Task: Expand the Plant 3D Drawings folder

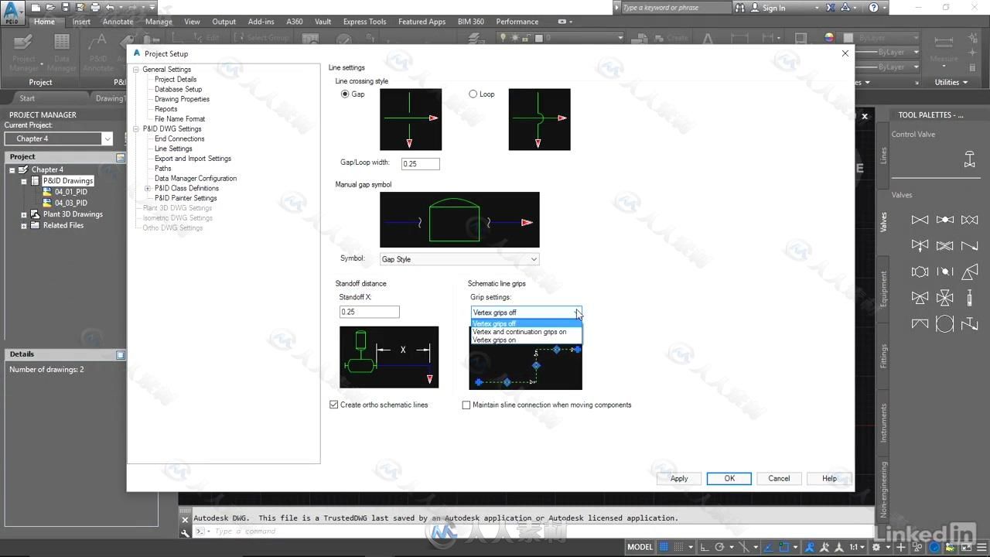Action: point(24,214)
